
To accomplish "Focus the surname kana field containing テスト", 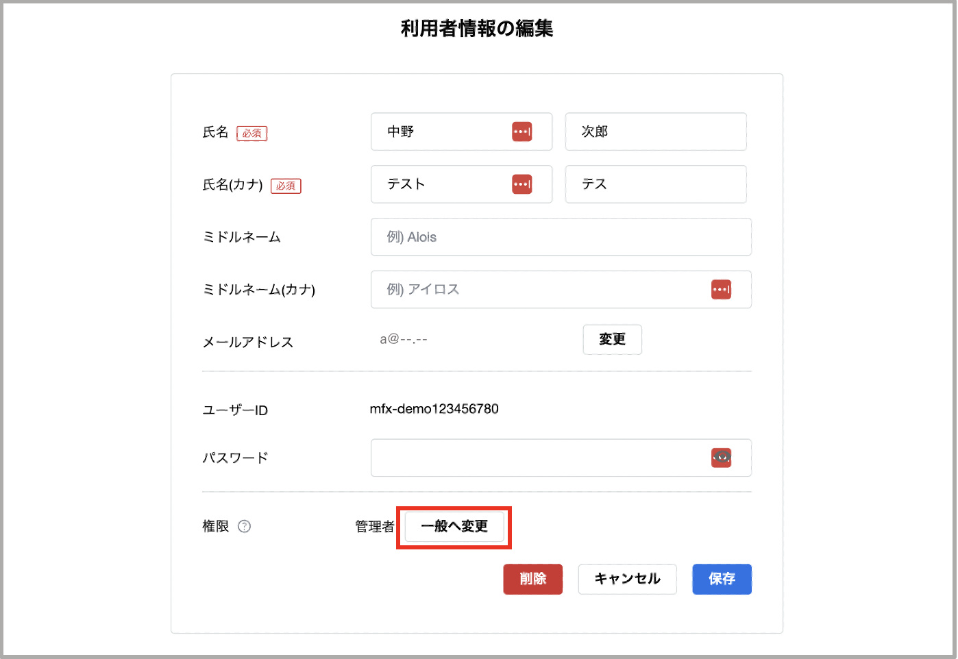I will [461, 184].
